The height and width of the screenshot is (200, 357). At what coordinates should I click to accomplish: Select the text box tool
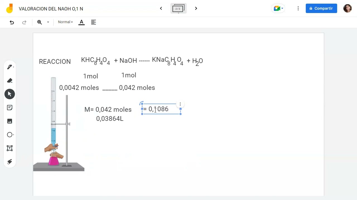pyautogui.click(x=10, y=148)
